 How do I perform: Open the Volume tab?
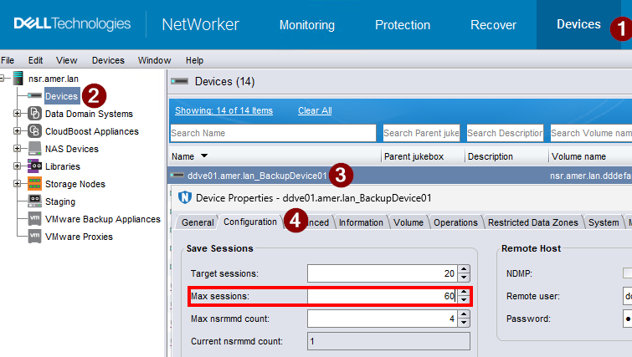[x=408, y=222]
